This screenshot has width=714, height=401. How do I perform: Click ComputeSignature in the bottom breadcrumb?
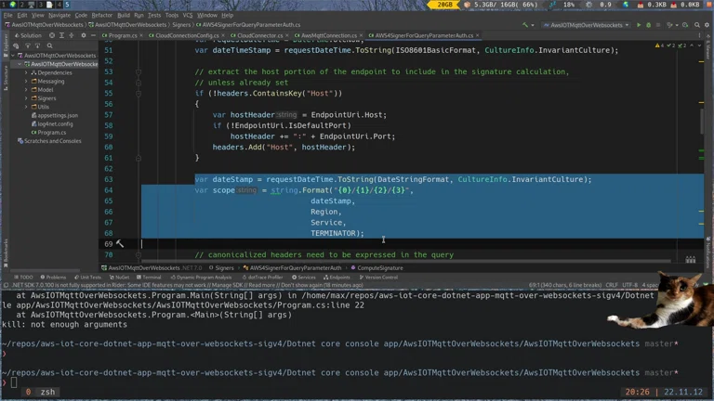coord(379,268)
